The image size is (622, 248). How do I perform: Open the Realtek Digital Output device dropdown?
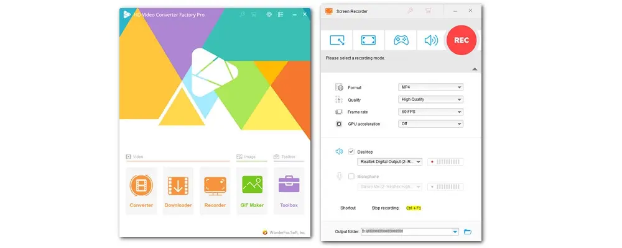click(389, 162)
